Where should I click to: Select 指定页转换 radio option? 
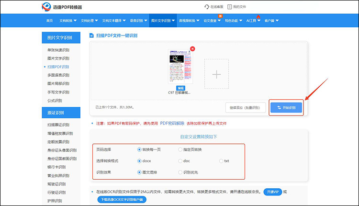[x=180, y=149]
